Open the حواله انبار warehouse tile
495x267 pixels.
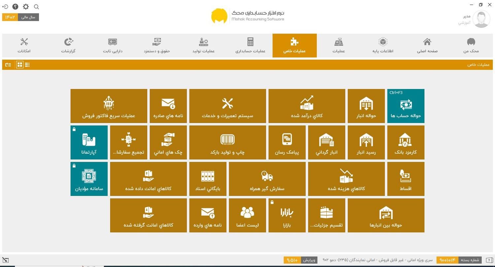[x=366, y=106]
